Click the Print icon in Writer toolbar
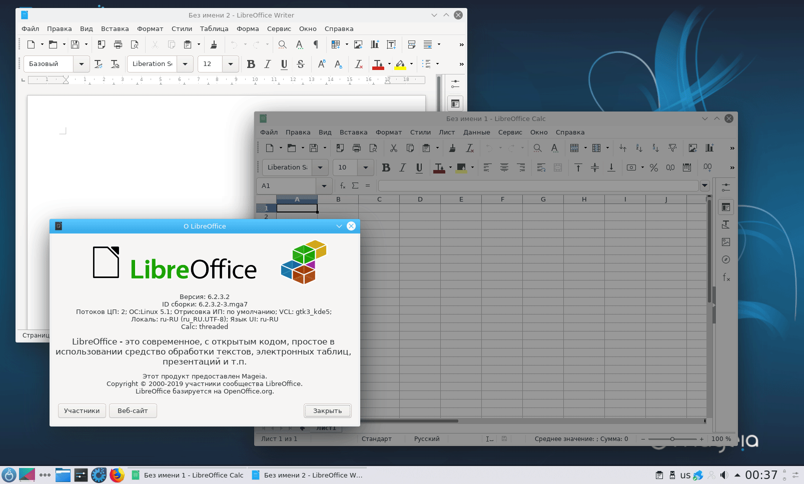Screen dimensions: 804x484 pyautogui.click(x=118, y=44)
